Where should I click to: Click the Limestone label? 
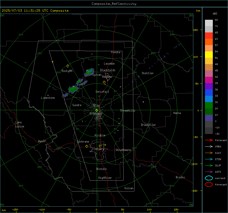[x=48, y=98]
